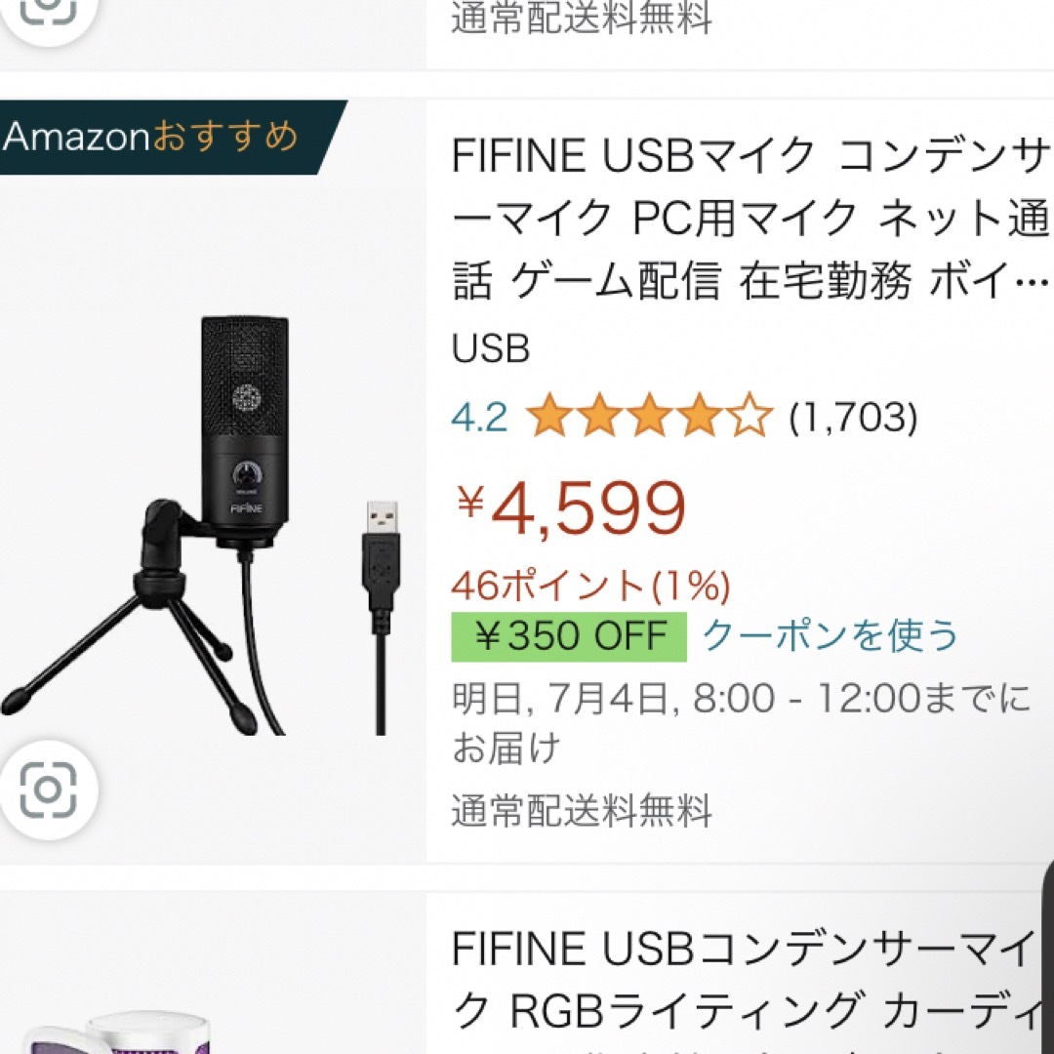Click the ¥4,599 price
The height and width of the screenshot is (1054, 1054).
point(571,508)
